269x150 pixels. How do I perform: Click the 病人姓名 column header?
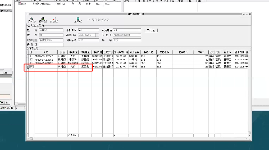[134, 52]
